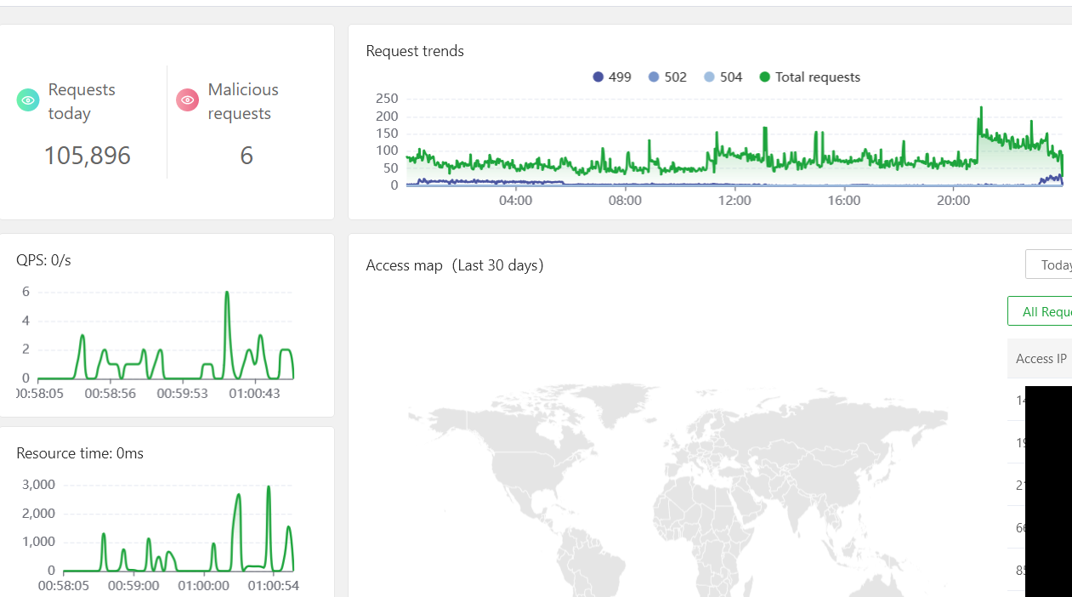Click the Resource time: 0ms label
The height and width of the screenshot is (597, 1072).
coord(80,453)
